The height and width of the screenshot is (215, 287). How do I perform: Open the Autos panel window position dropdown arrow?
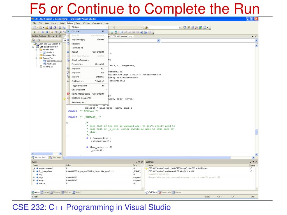click(136, 162)
